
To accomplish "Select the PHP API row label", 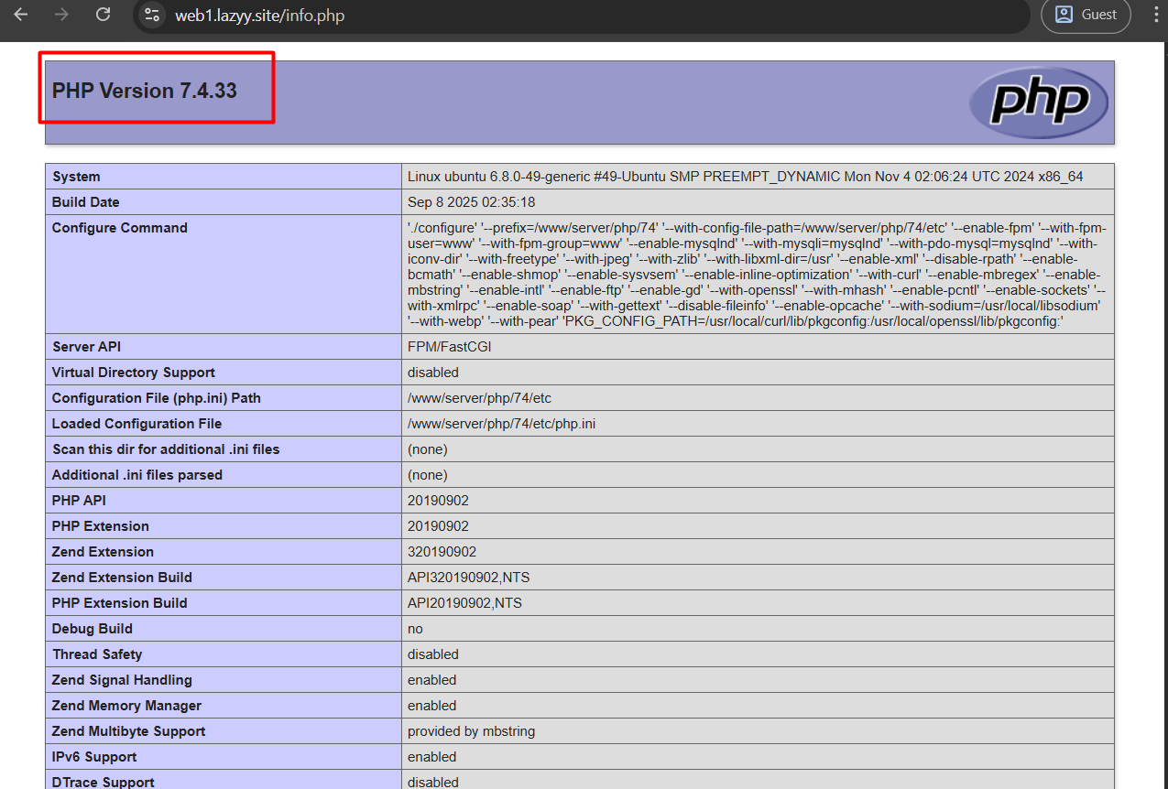I will coord(79,501).
